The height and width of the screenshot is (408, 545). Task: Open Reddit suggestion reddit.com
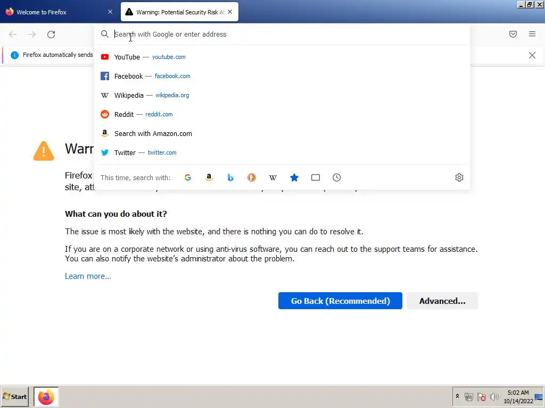tap(282, 114)
